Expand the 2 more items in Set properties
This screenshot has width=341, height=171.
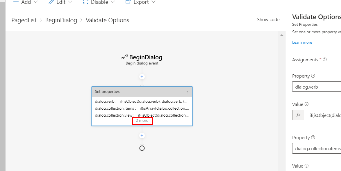point(142,120)
